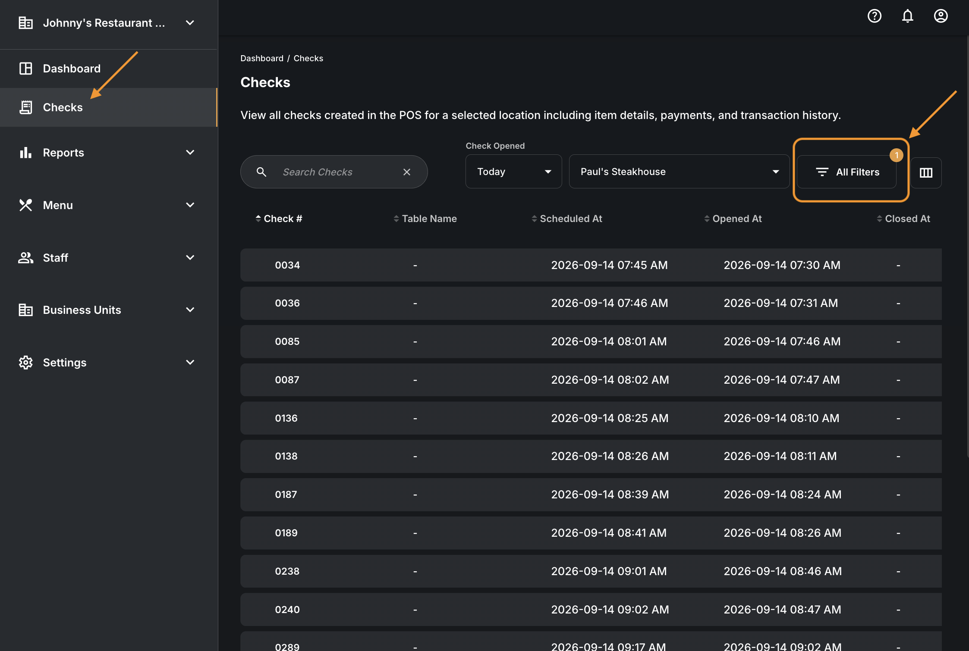969x651 pixels.
Task: Open check 0085 row
Action: (x=591, y=341)
